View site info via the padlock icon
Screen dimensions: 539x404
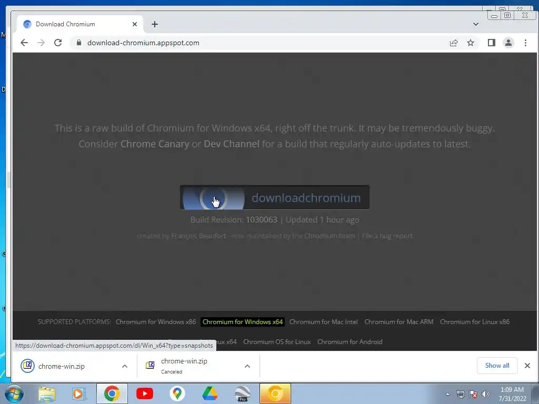coord(79,43)
